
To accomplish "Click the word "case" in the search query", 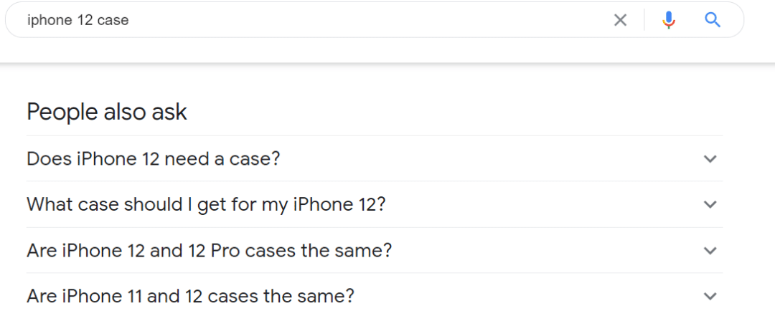I will pos(113,20).
